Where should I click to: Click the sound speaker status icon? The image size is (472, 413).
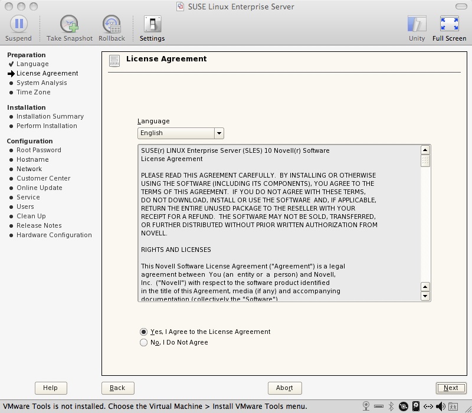click(x=441, y=407)
